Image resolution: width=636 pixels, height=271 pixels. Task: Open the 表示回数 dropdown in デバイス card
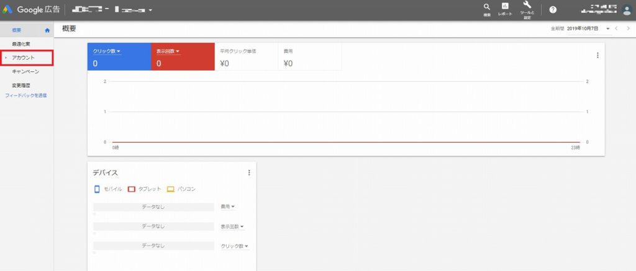(232, 226)
